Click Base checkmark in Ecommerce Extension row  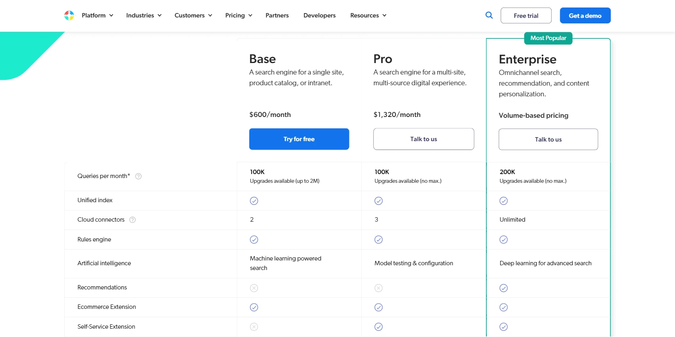pos(254,307)
